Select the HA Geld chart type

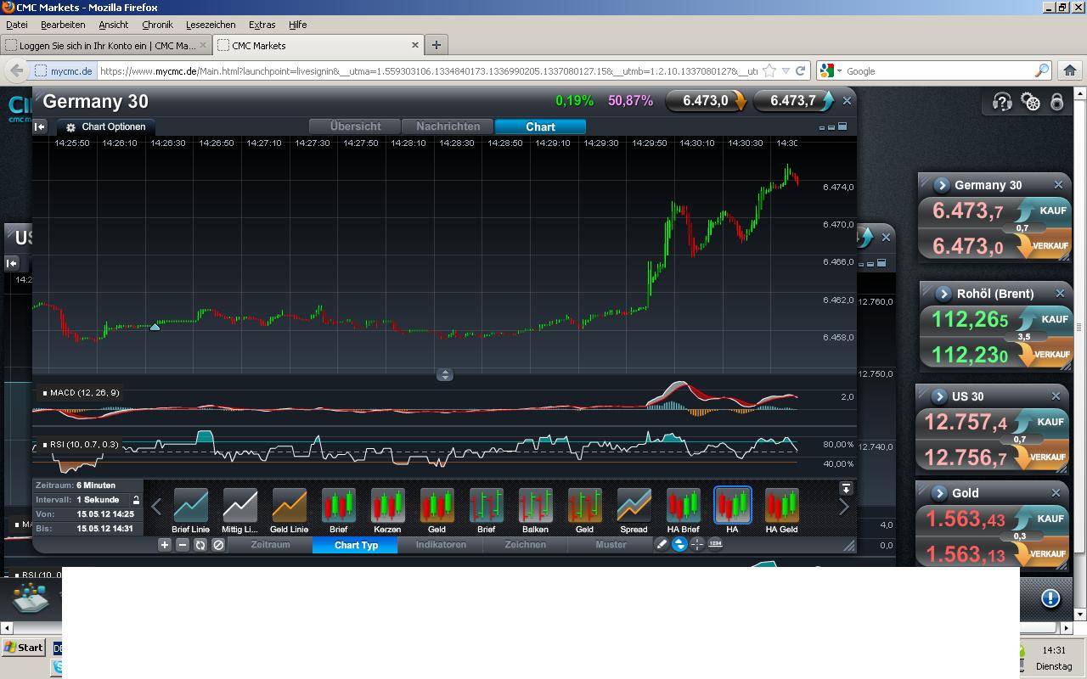click(x=781, y=511)
